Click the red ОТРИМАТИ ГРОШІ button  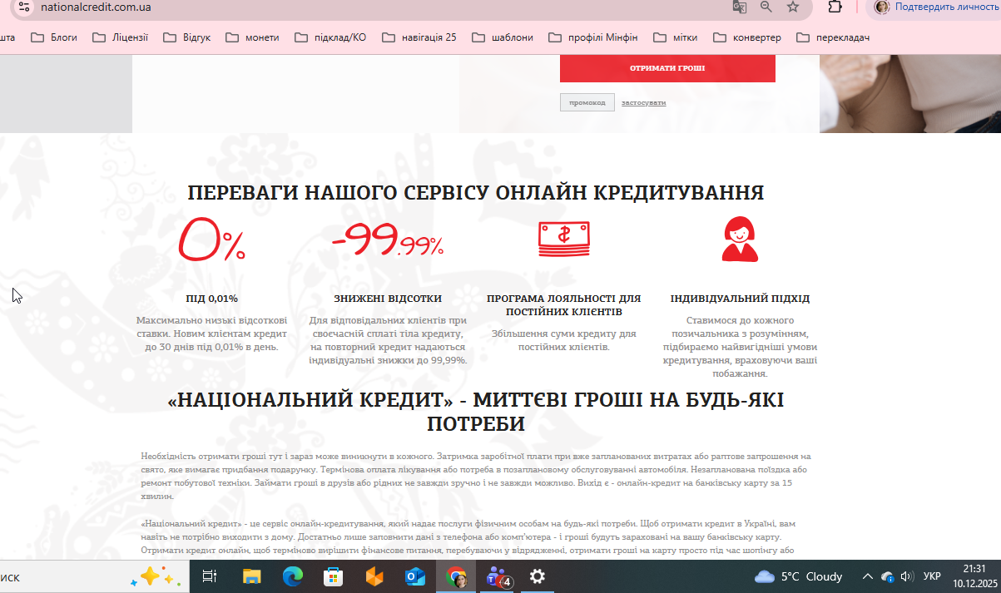[667, 68]
